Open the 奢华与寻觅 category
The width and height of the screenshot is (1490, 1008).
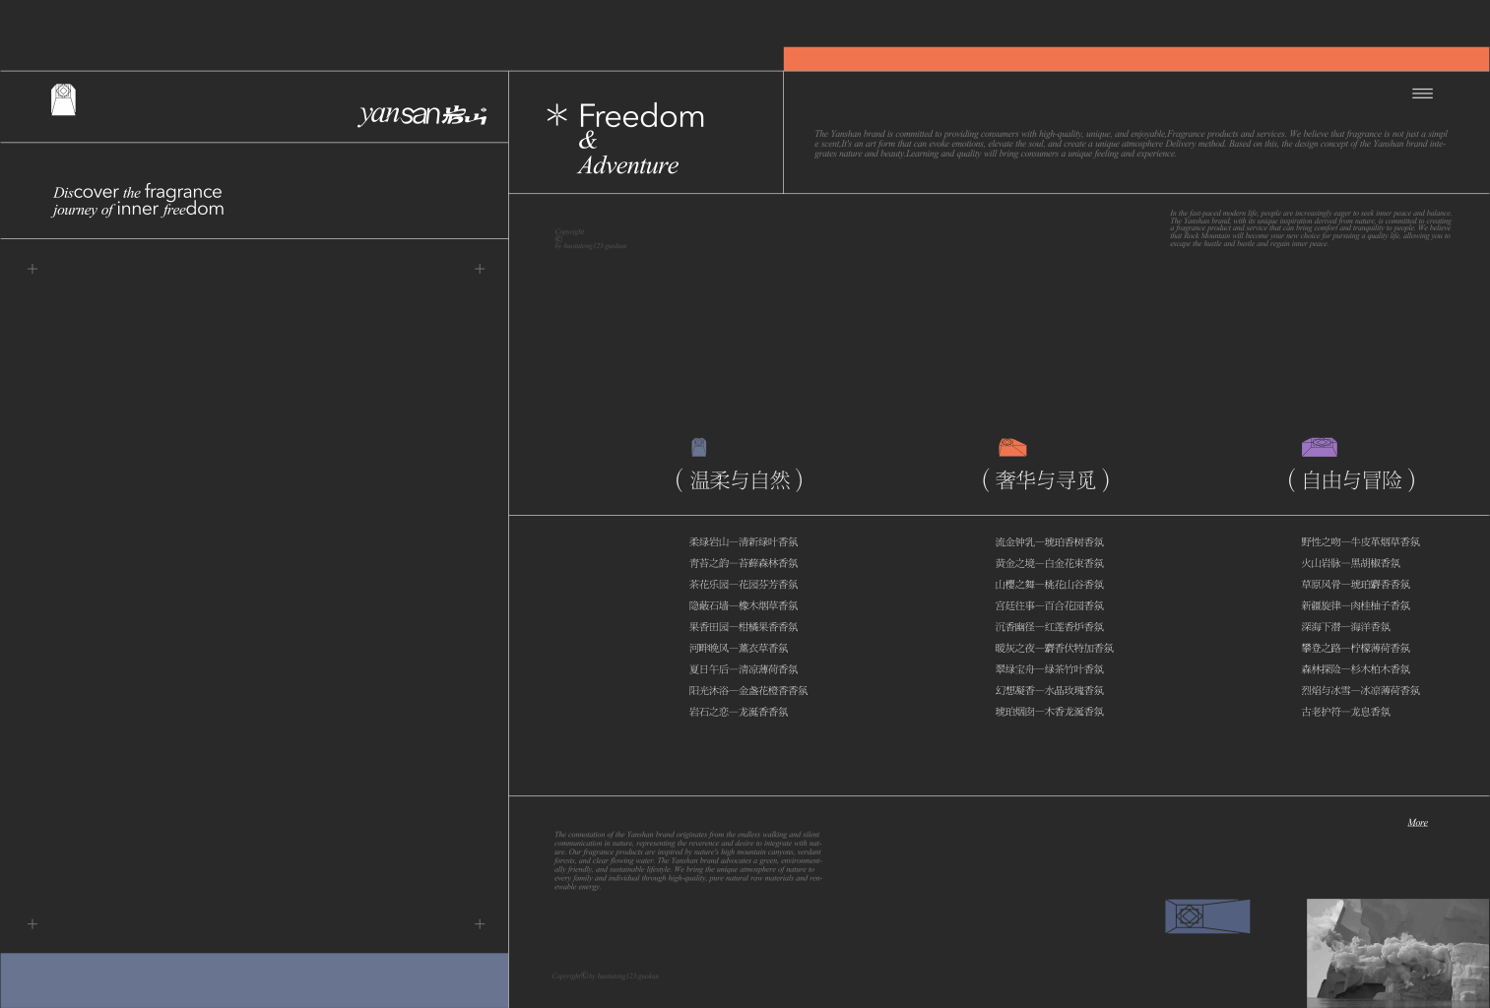coord(1046,480)
